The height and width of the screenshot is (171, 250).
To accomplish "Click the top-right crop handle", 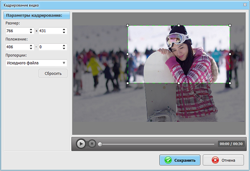I will pyautogui.click(x=230, y=25).
